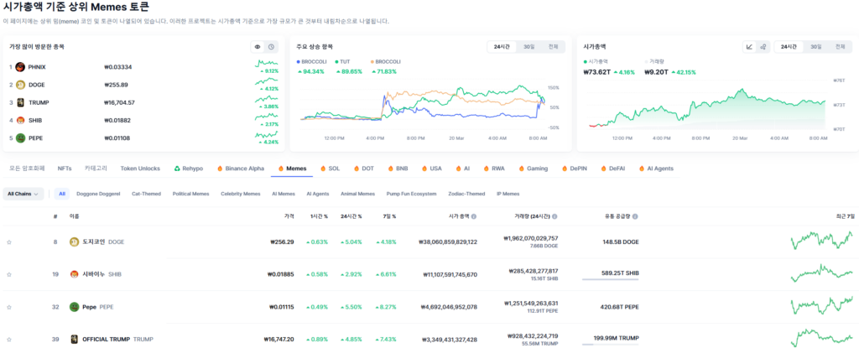The image size is (859, 353).
Task: Toggle the orange BROCCOLI series in legend
Action: 386,62
